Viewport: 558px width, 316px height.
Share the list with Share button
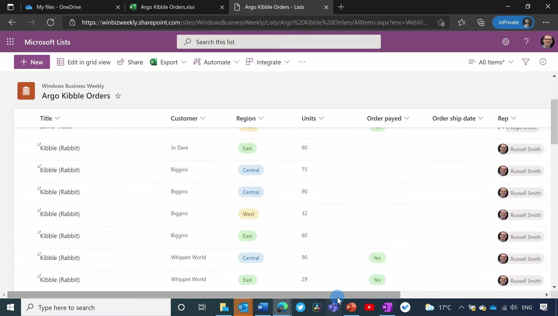130,62
